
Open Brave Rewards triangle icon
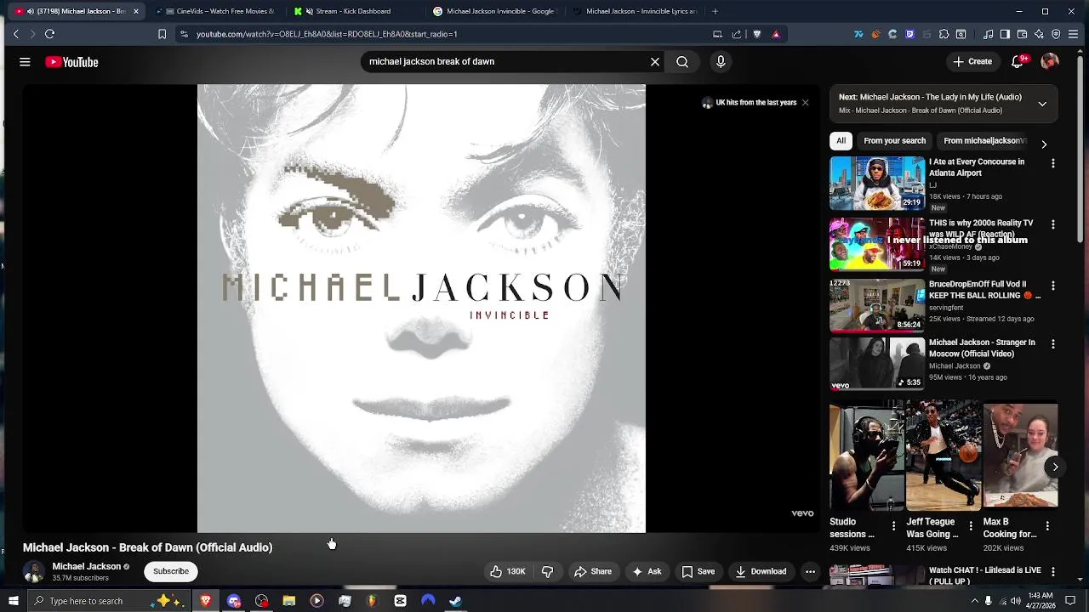tap(776, 34)
